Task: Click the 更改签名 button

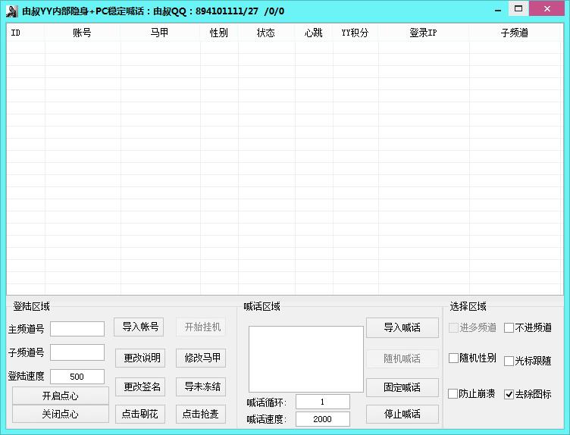Action: click(140, 386)
